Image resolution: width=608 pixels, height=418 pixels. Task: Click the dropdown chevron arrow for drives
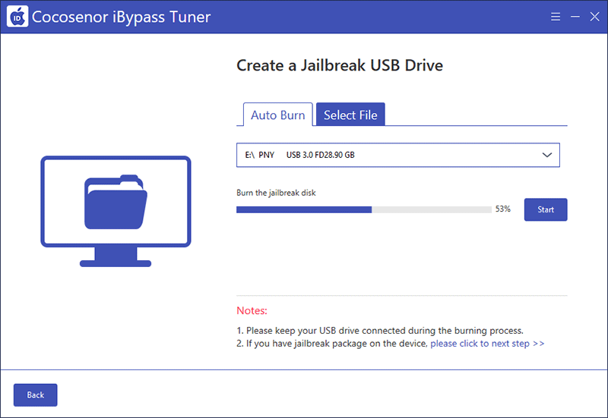click(x=546, y=156)
